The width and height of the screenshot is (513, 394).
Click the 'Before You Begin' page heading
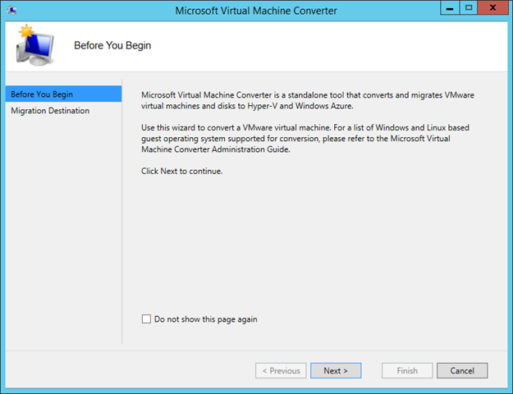click(x=112, y=45)
